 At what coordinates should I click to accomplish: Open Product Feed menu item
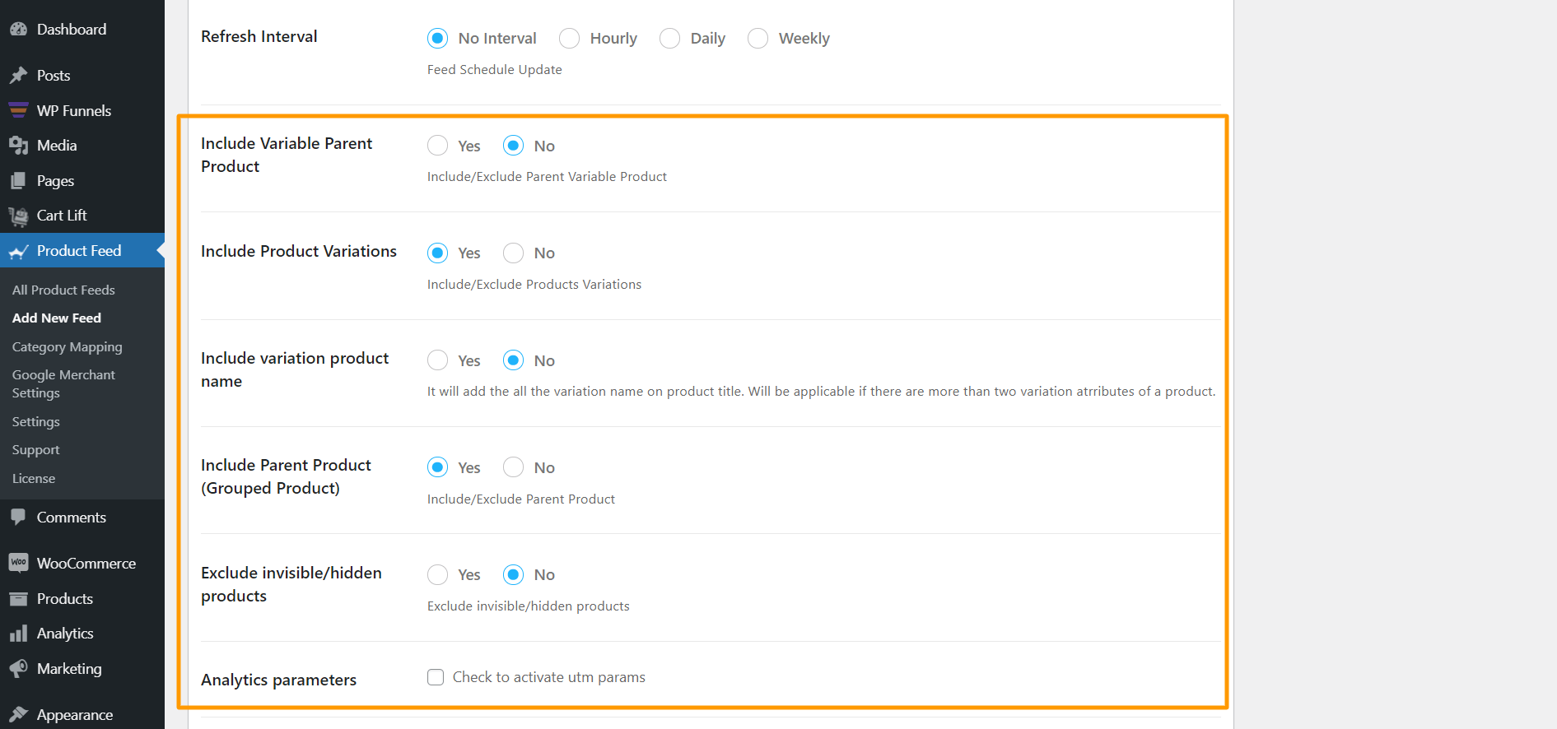pos(82,251)
